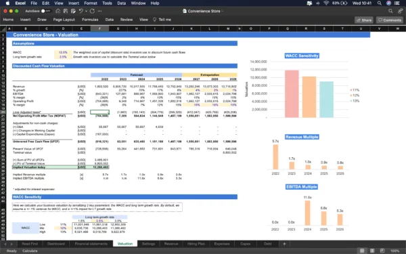Click the pink 11% bar in WACC chart
The width and height of the screenshot is (406, 254).
tap(292, 94)
